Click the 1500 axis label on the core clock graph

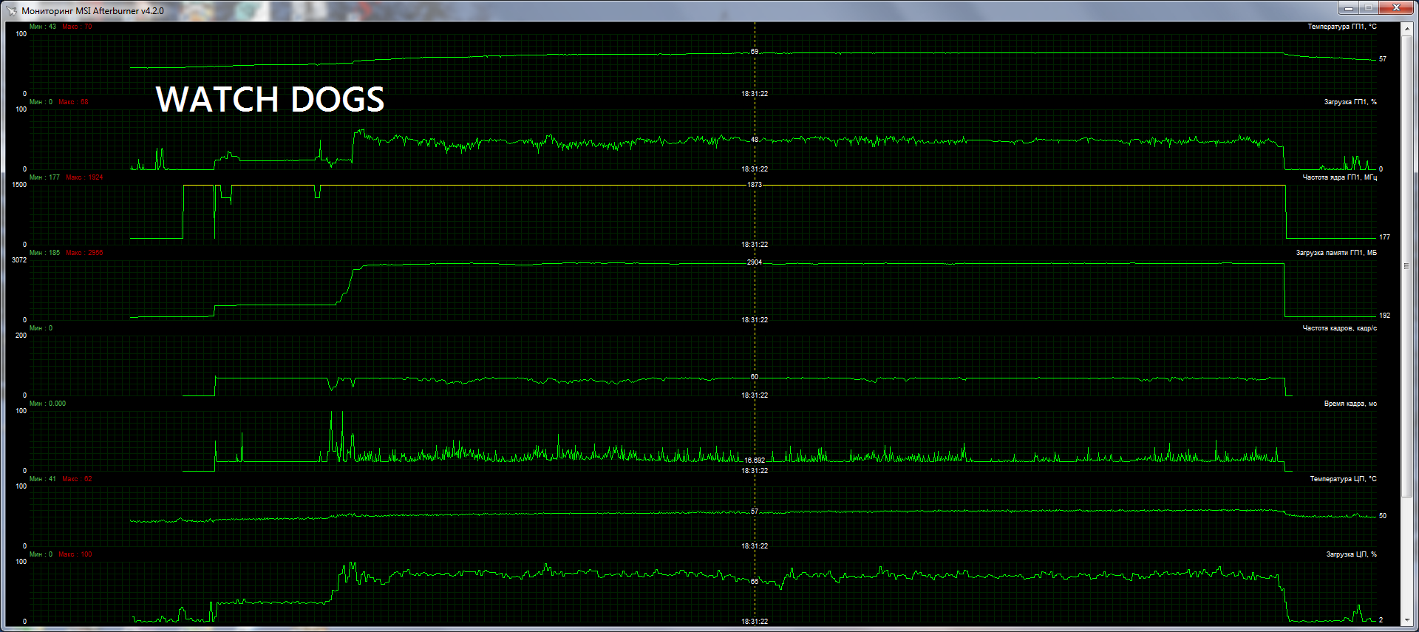(19, 185)
